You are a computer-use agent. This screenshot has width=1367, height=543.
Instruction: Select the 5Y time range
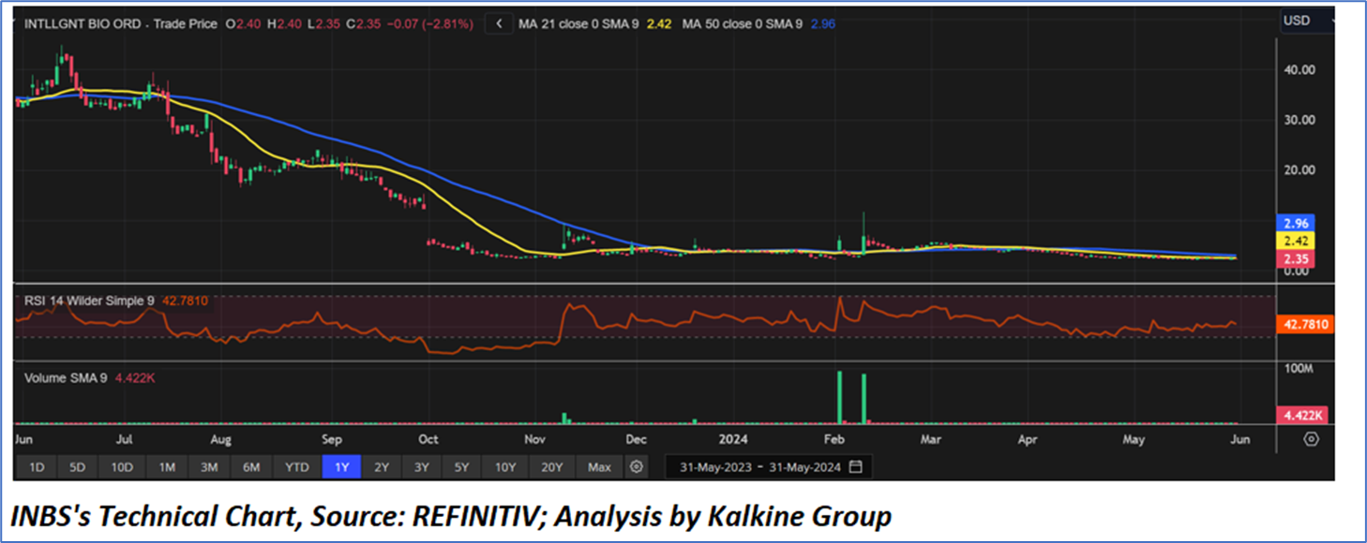coord(463,466)
